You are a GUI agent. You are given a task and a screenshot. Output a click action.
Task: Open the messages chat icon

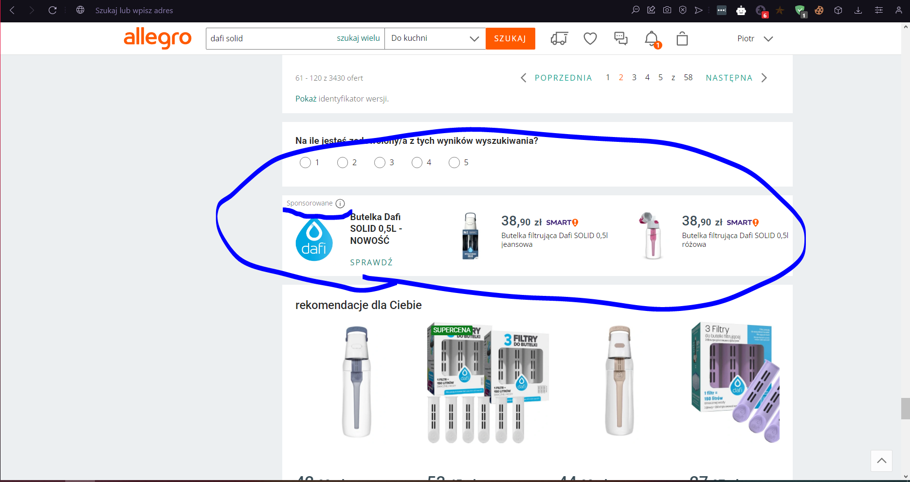(x=620, y=38)
